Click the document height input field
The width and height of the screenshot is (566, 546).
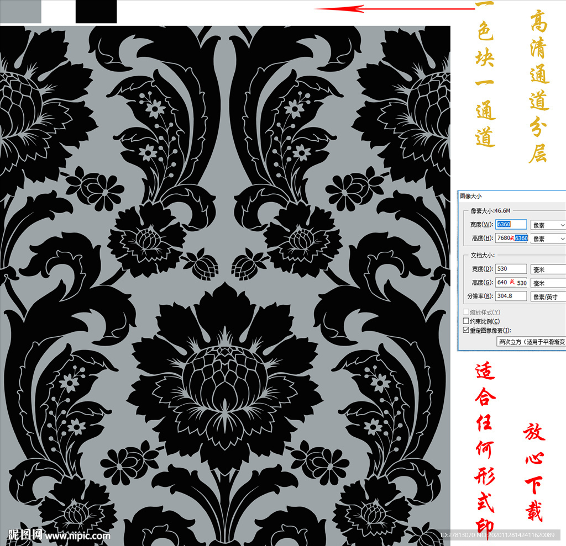click(511, 283)
